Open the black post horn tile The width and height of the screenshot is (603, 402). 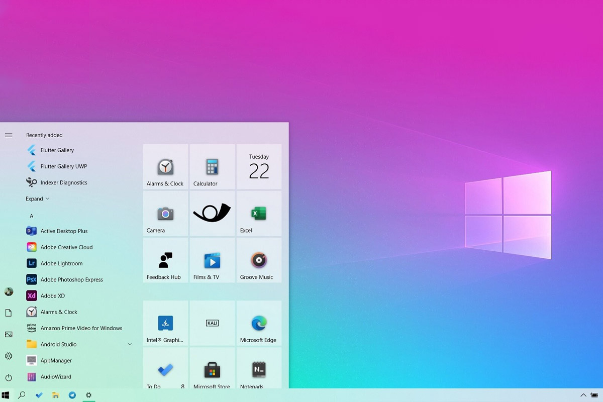[x=212, y=214]
